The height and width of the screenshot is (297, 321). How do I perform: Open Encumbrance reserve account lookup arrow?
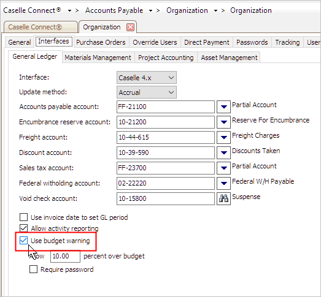point(223,122)
